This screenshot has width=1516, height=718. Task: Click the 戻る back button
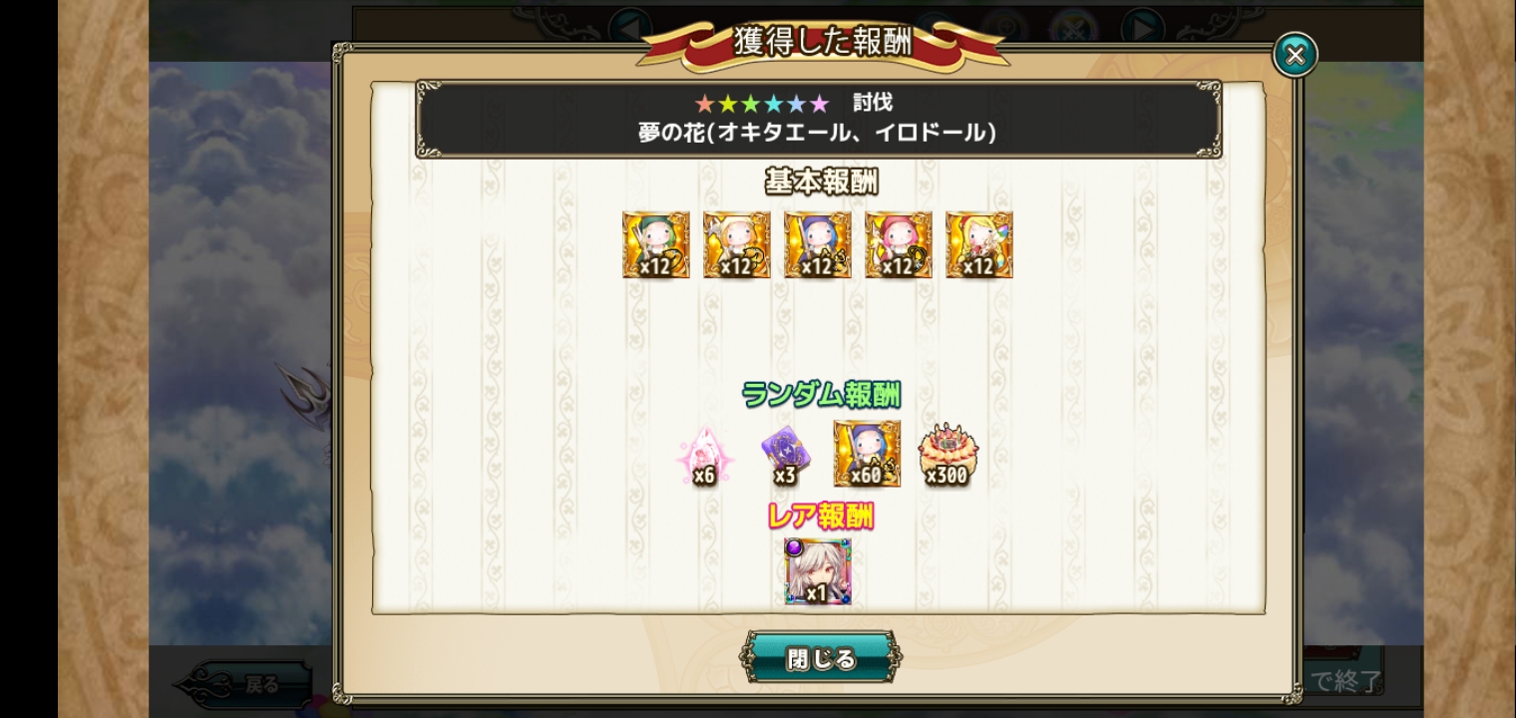pos(245,685)
